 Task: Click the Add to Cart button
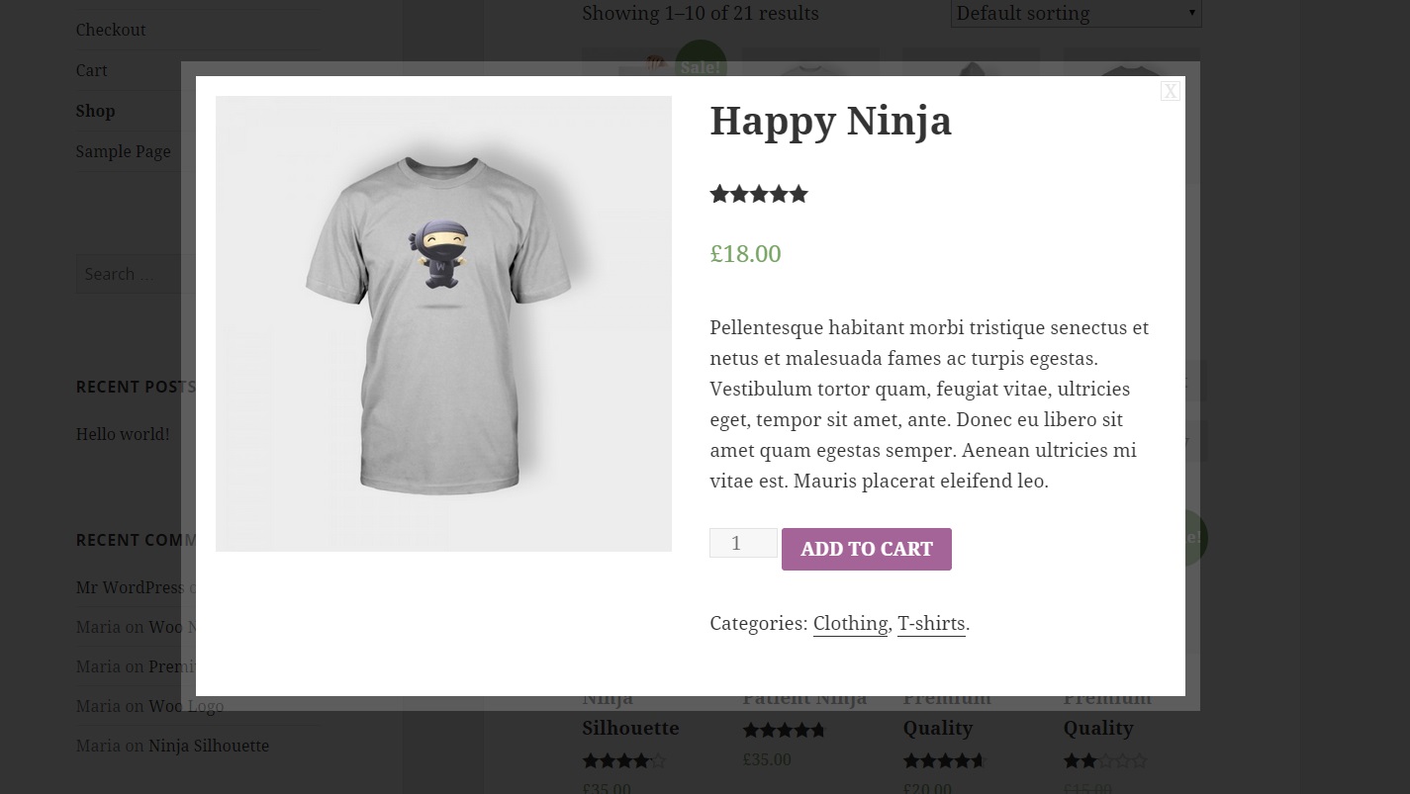point(866,549)
